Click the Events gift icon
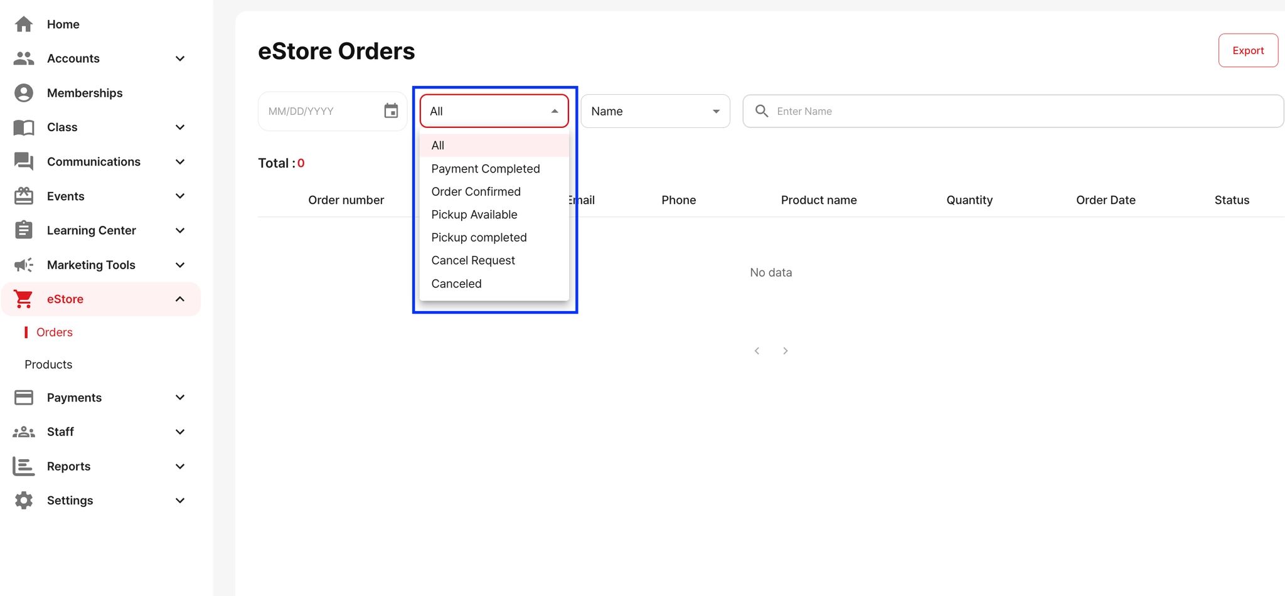 pyautogui.click(x=24, y=196)
